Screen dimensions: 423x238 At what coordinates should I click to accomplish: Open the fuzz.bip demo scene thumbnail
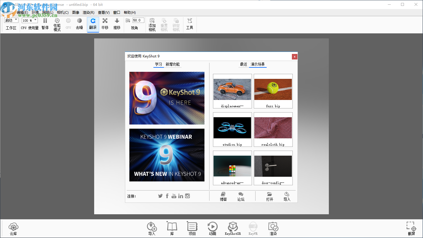pos(273,89)
